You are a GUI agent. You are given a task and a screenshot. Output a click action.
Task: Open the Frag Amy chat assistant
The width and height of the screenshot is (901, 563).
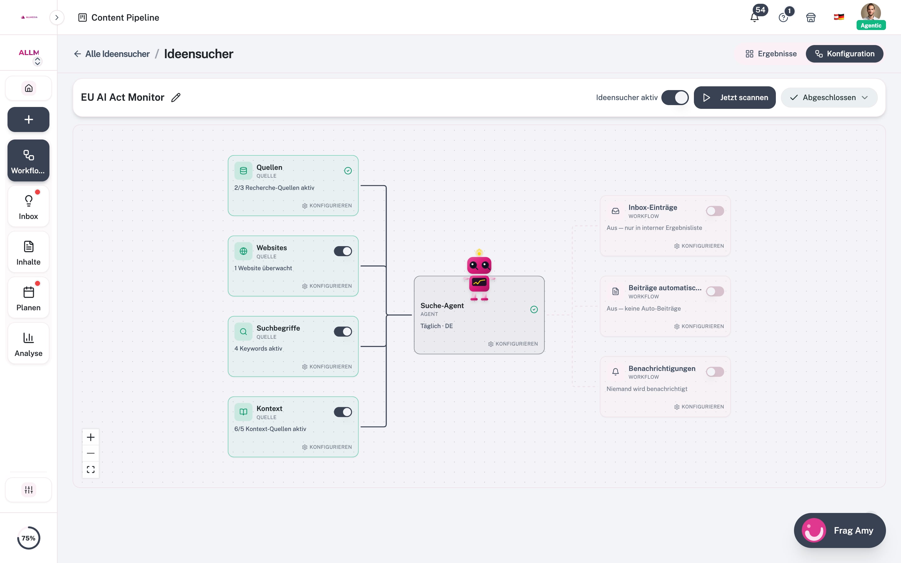click(x=840, y=530)
